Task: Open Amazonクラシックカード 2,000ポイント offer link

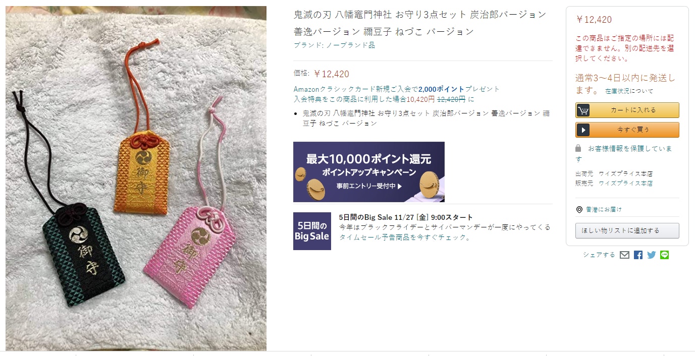Action: [396, 89]
